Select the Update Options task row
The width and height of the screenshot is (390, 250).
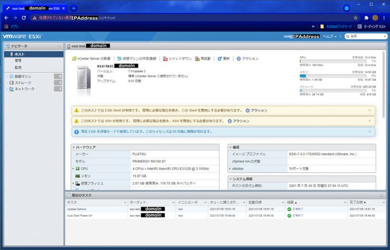point(226,209)
